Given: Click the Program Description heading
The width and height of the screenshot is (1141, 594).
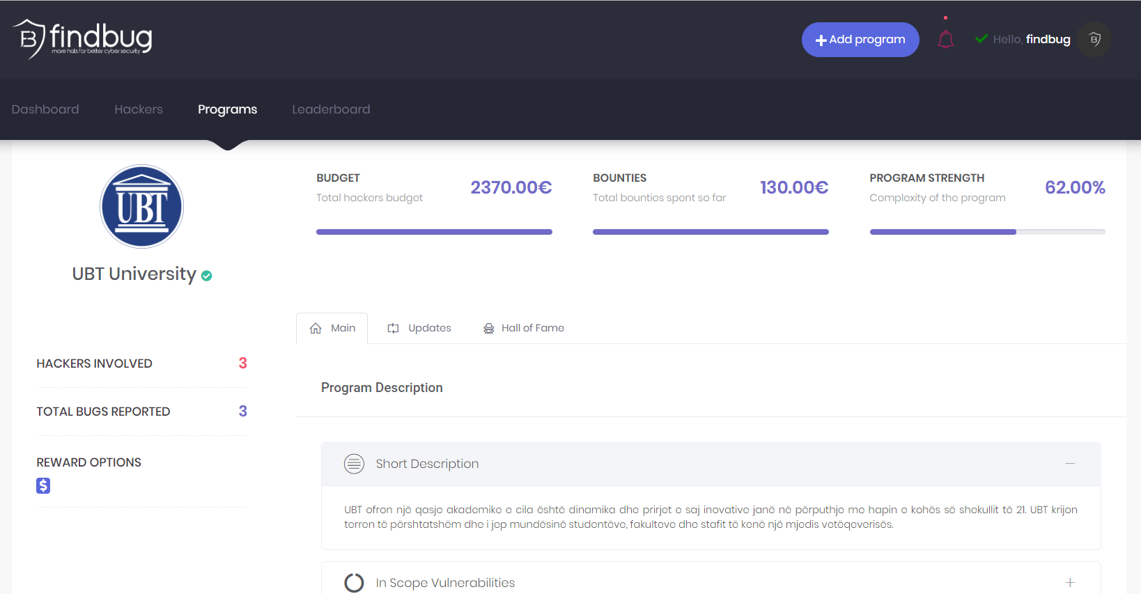Looking at the screenshot, I should click(x=382, y=388).
